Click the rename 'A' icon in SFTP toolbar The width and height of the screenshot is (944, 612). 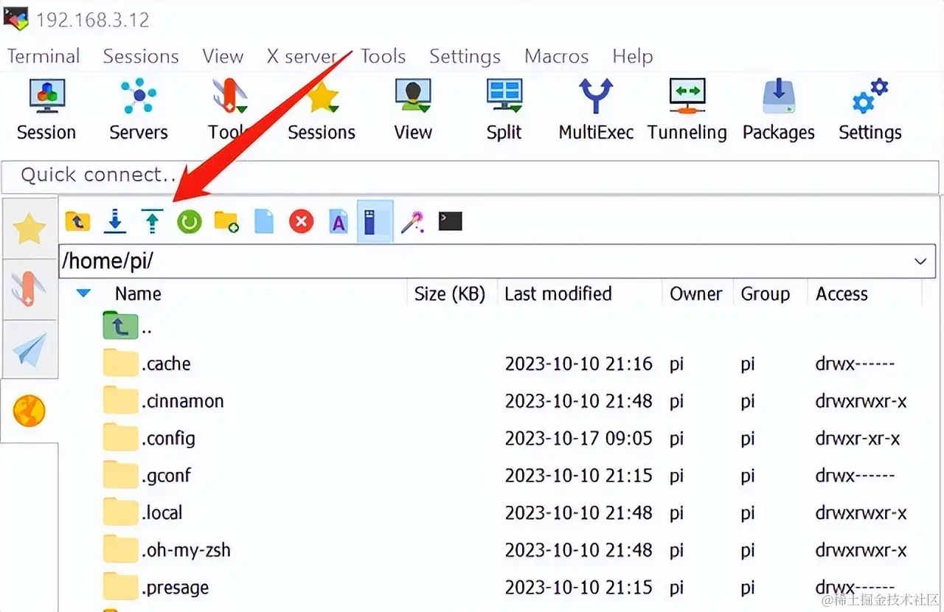coord(339,221)
